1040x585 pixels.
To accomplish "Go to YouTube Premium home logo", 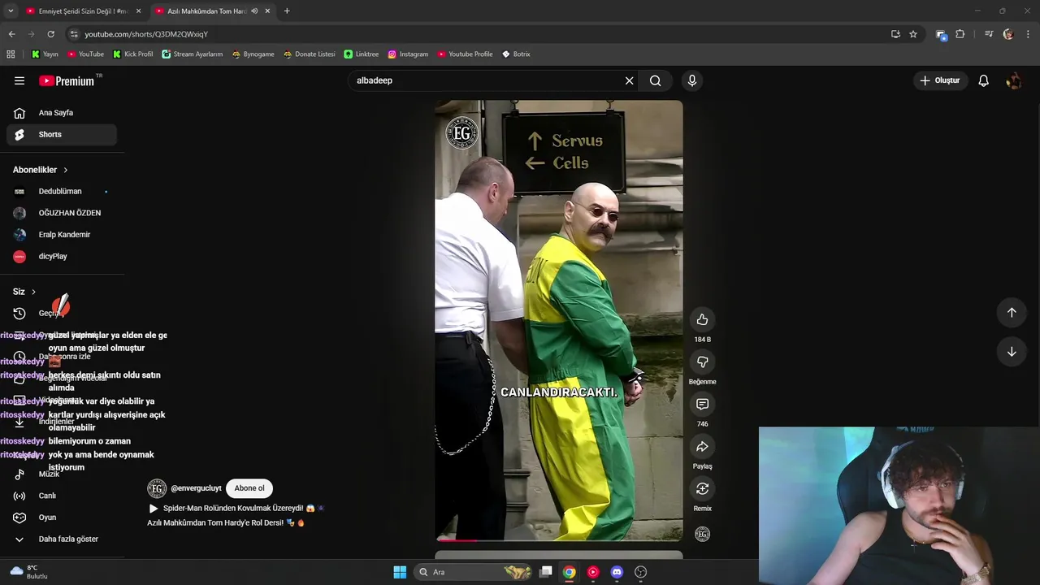I will point(67,80).
